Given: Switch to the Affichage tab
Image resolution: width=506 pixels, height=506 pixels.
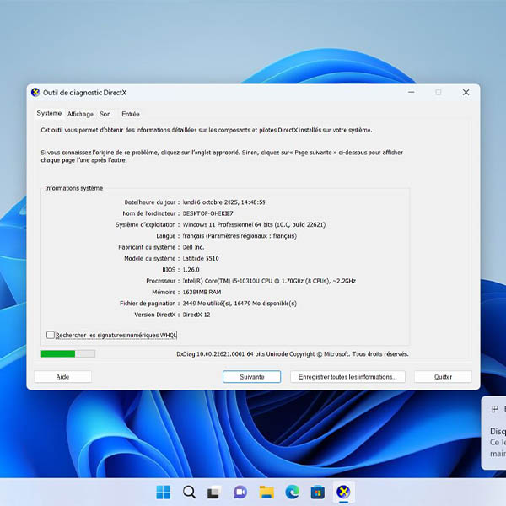Looking at the screenshot, I should click(81, 114).
